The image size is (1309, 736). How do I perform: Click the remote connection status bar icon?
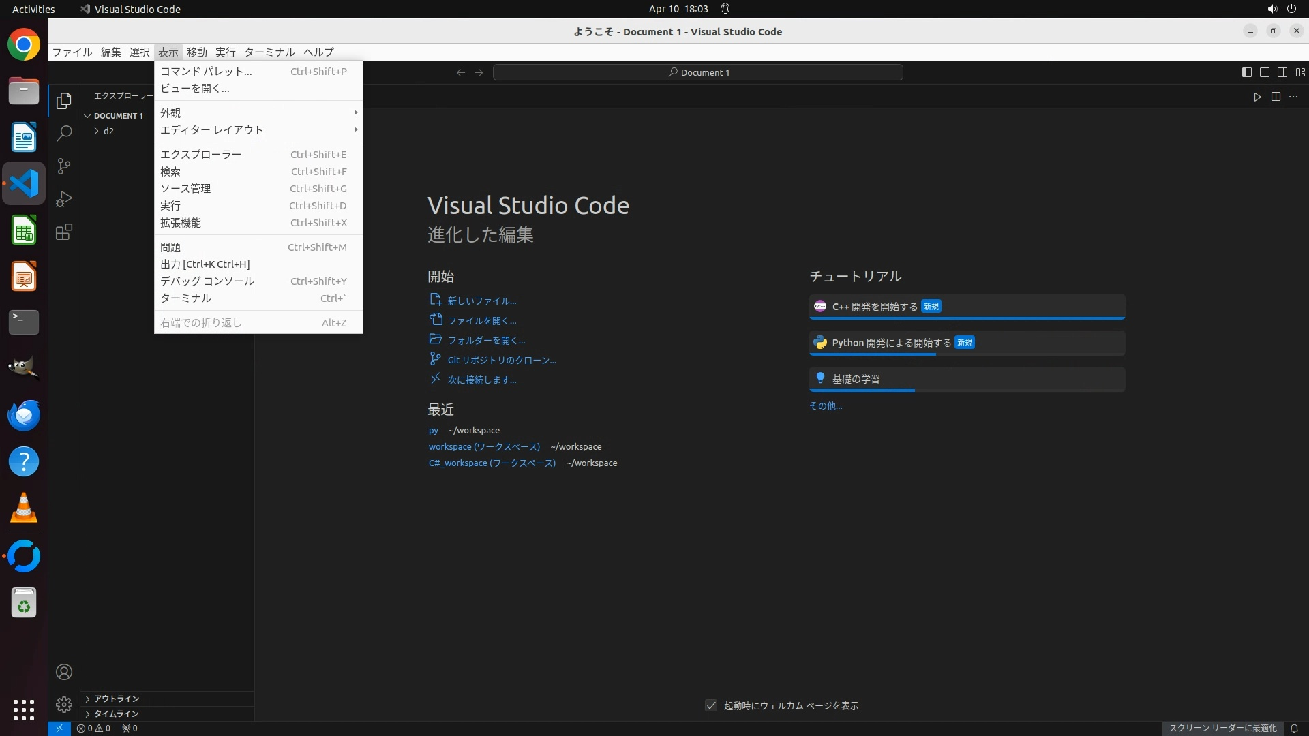(59, 728)
